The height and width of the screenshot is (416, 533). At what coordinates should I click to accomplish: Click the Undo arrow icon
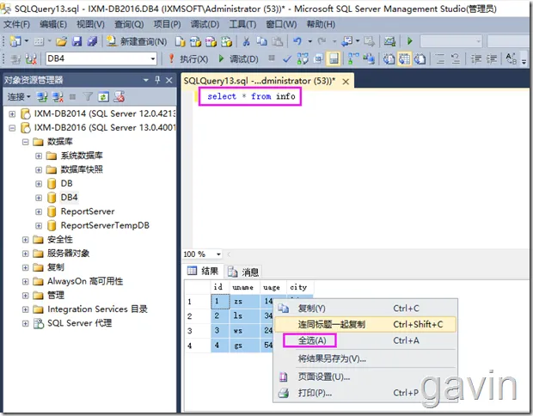click(x=297, y=41)
